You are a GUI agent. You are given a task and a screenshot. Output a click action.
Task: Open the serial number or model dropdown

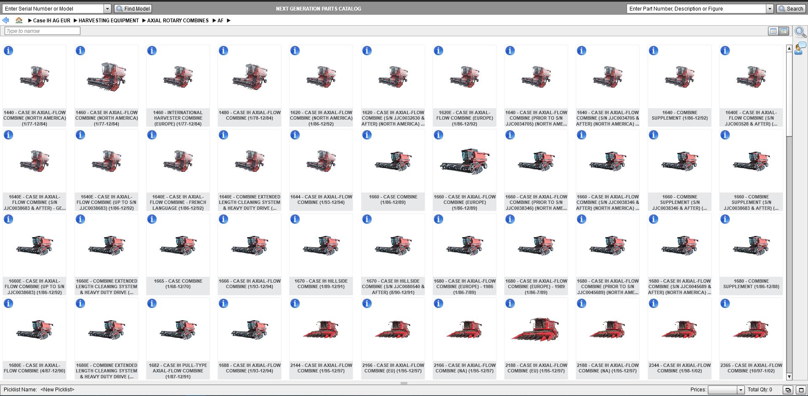(x=107, y=8)
